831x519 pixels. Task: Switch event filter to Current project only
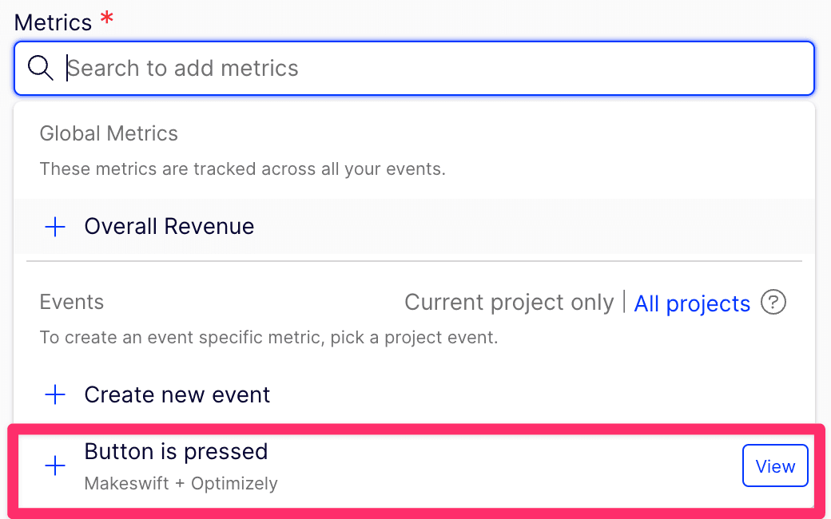coord(509,303)
